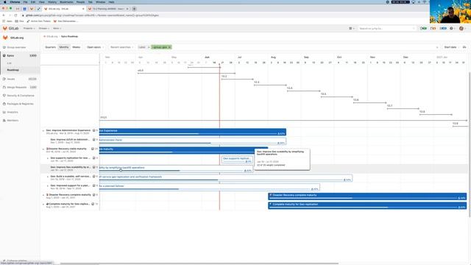The height and width of the screenshot is (265, 471).
Task: Click the 13.5 milestone marker on timeline
Action: [x=337, y=95]
